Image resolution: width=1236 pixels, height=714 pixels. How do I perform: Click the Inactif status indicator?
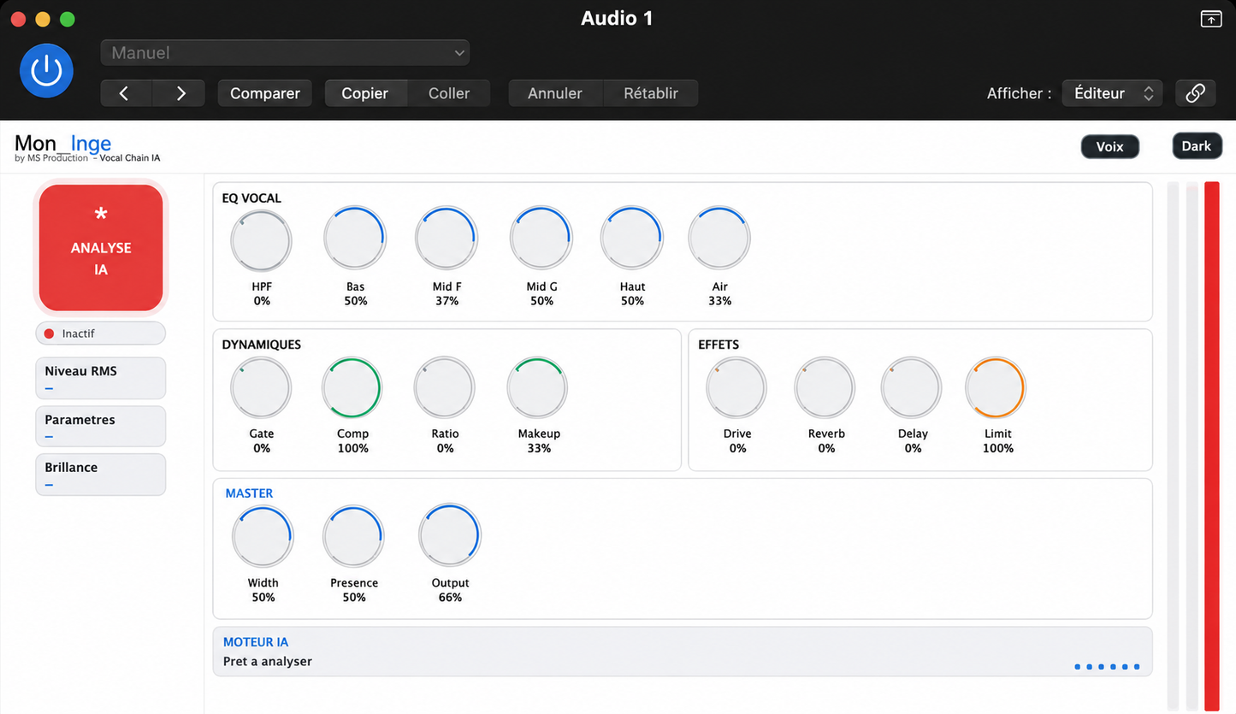101,333
